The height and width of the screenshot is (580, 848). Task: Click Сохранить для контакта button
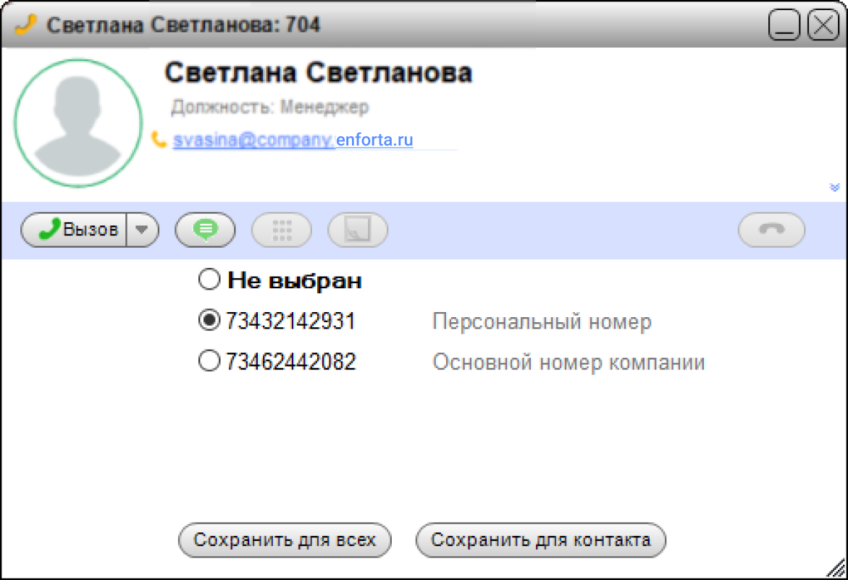point(541,539)
